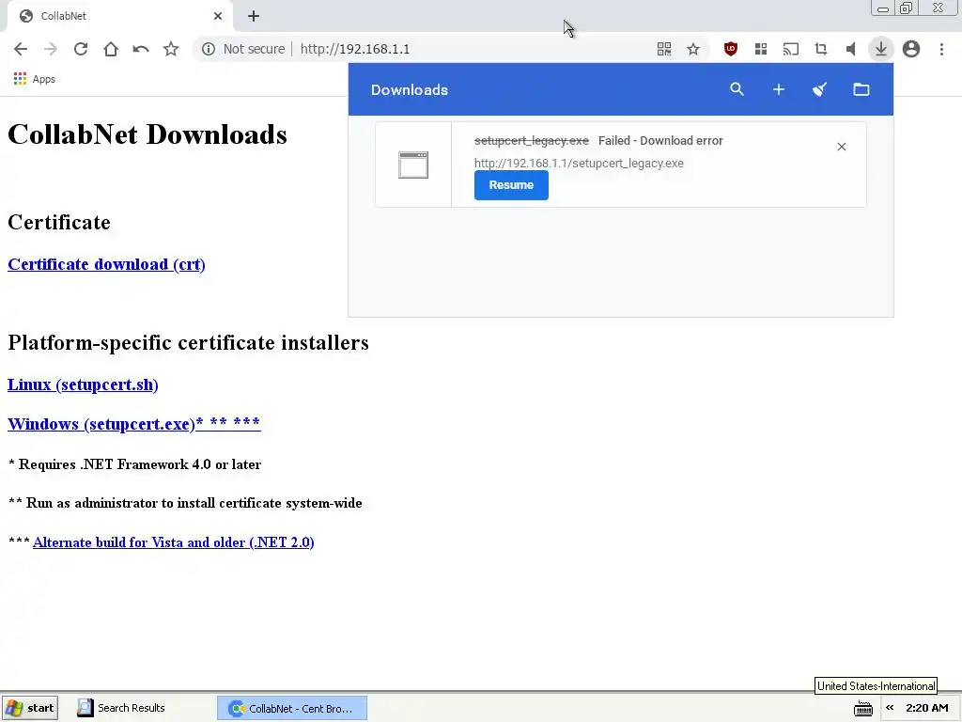Open the grid tiles extension icon
The width and height of the screenshot is (962, 722).
(761, 49)
